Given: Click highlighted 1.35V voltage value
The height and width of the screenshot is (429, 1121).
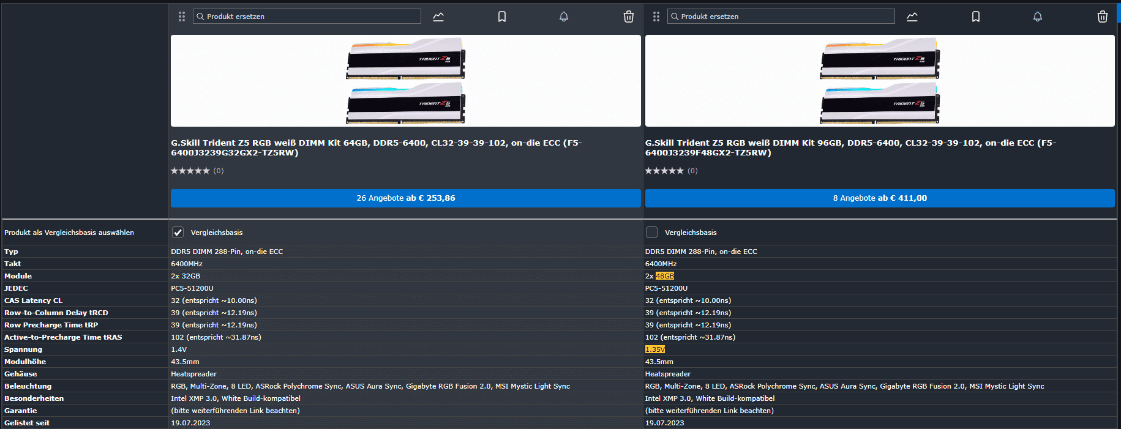Looking at the screenshot, I should (x=655, y=349).
